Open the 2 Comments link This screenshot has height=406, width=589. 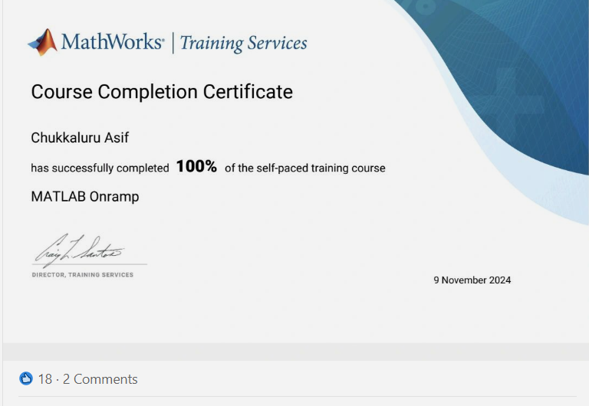click(x=100, y=379)
